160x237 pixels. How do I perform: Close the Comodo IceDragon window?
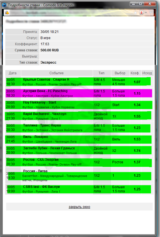(150, 4)
